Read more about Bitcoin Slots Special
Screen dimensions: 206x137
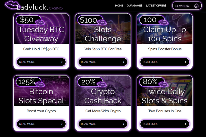(41, 124)
